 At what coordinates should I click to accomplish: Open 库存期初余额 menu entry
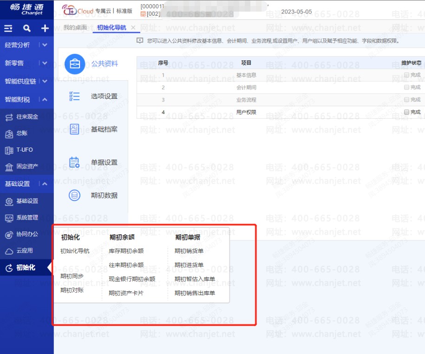tap(126, 251)
